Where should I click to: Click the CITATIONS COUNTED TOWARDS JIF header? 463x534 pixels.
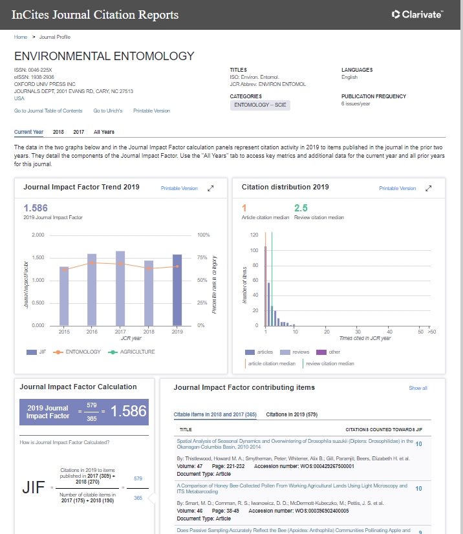(384, 429)
